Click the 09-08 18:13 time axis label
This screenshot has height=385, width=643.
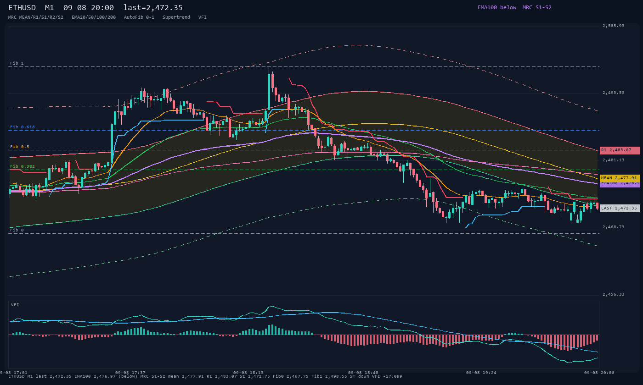tap(248, 373)
